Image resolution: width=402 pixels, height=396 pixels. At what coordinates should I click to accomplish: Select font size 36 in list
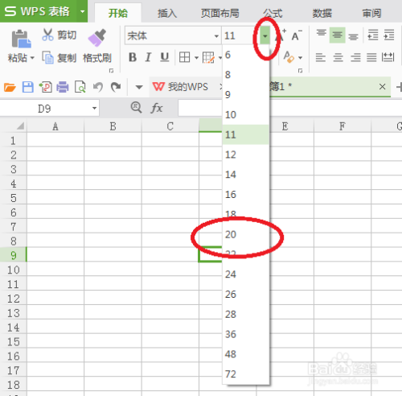click(246, 334)
